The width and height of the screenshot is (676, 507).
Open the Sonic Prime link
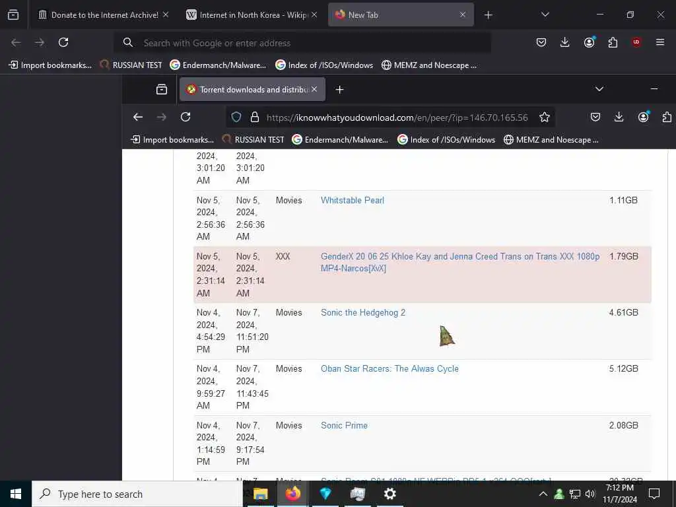click(x=344, y=426)
